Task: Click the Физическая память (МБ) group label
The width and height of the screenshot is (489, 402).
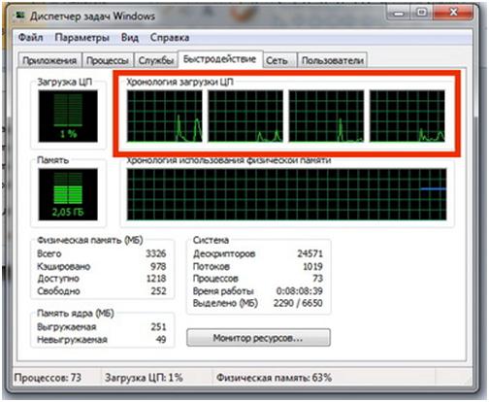Action: [90, 240]
